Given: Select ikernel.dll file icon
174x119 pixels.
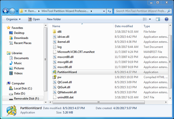Looking at the screenshot, I should 54,42.
